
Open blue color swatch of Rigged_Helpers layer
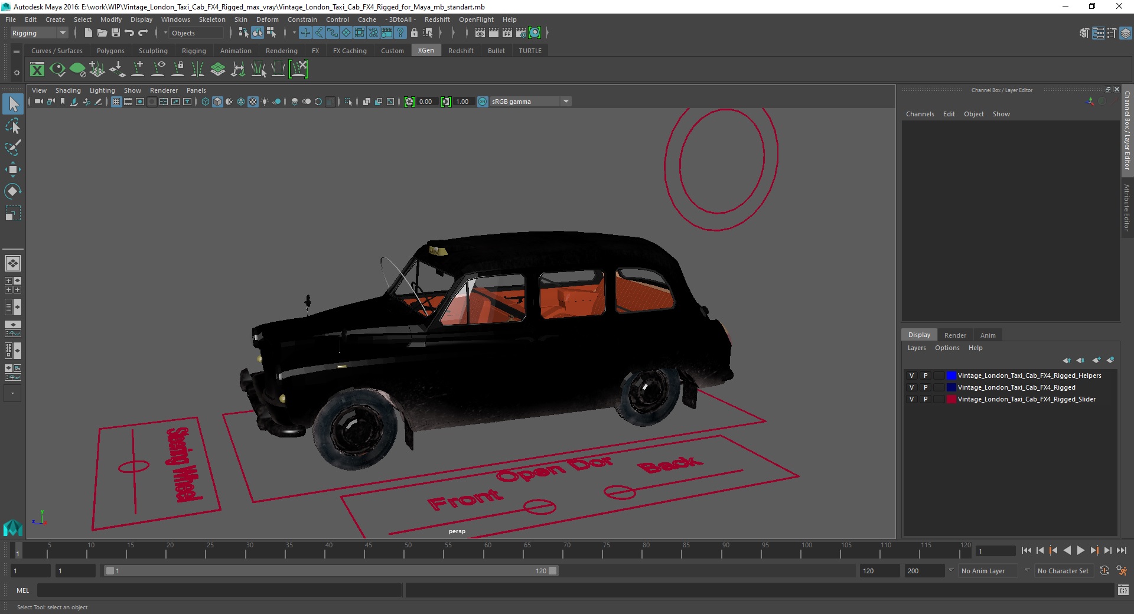[951, 375]
